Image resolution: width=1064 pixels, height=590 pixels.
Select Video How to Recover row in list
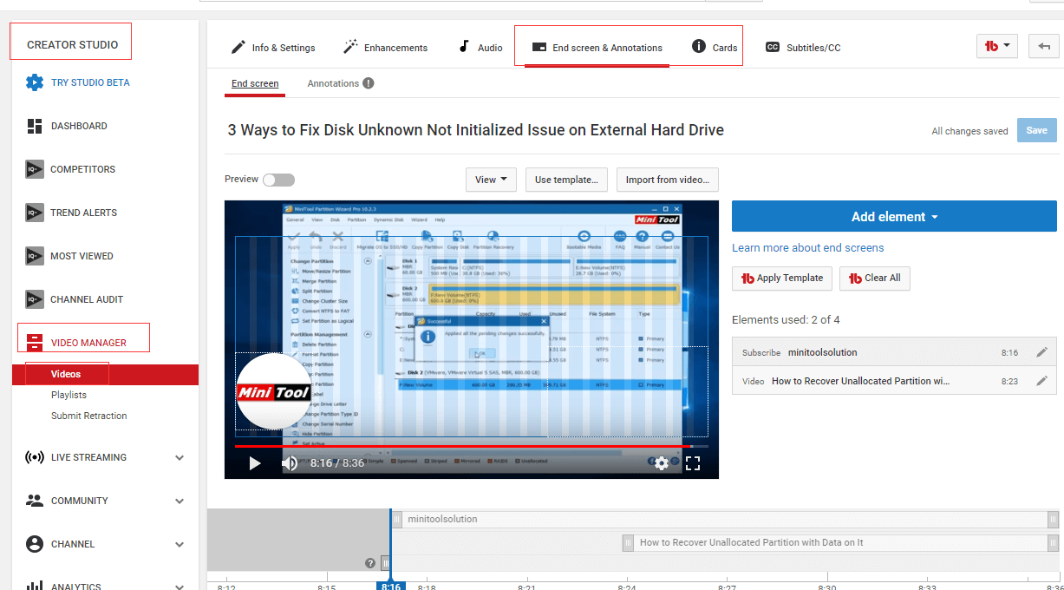(x=894, y=380)
